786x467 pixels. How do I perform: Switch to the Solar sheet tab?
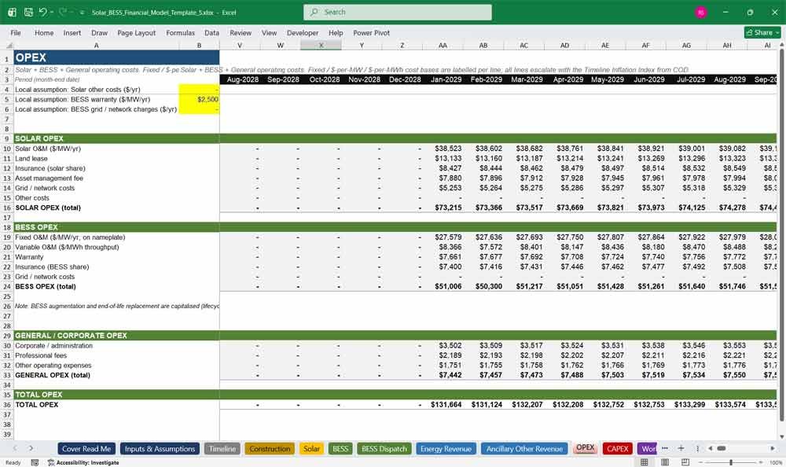311,449
